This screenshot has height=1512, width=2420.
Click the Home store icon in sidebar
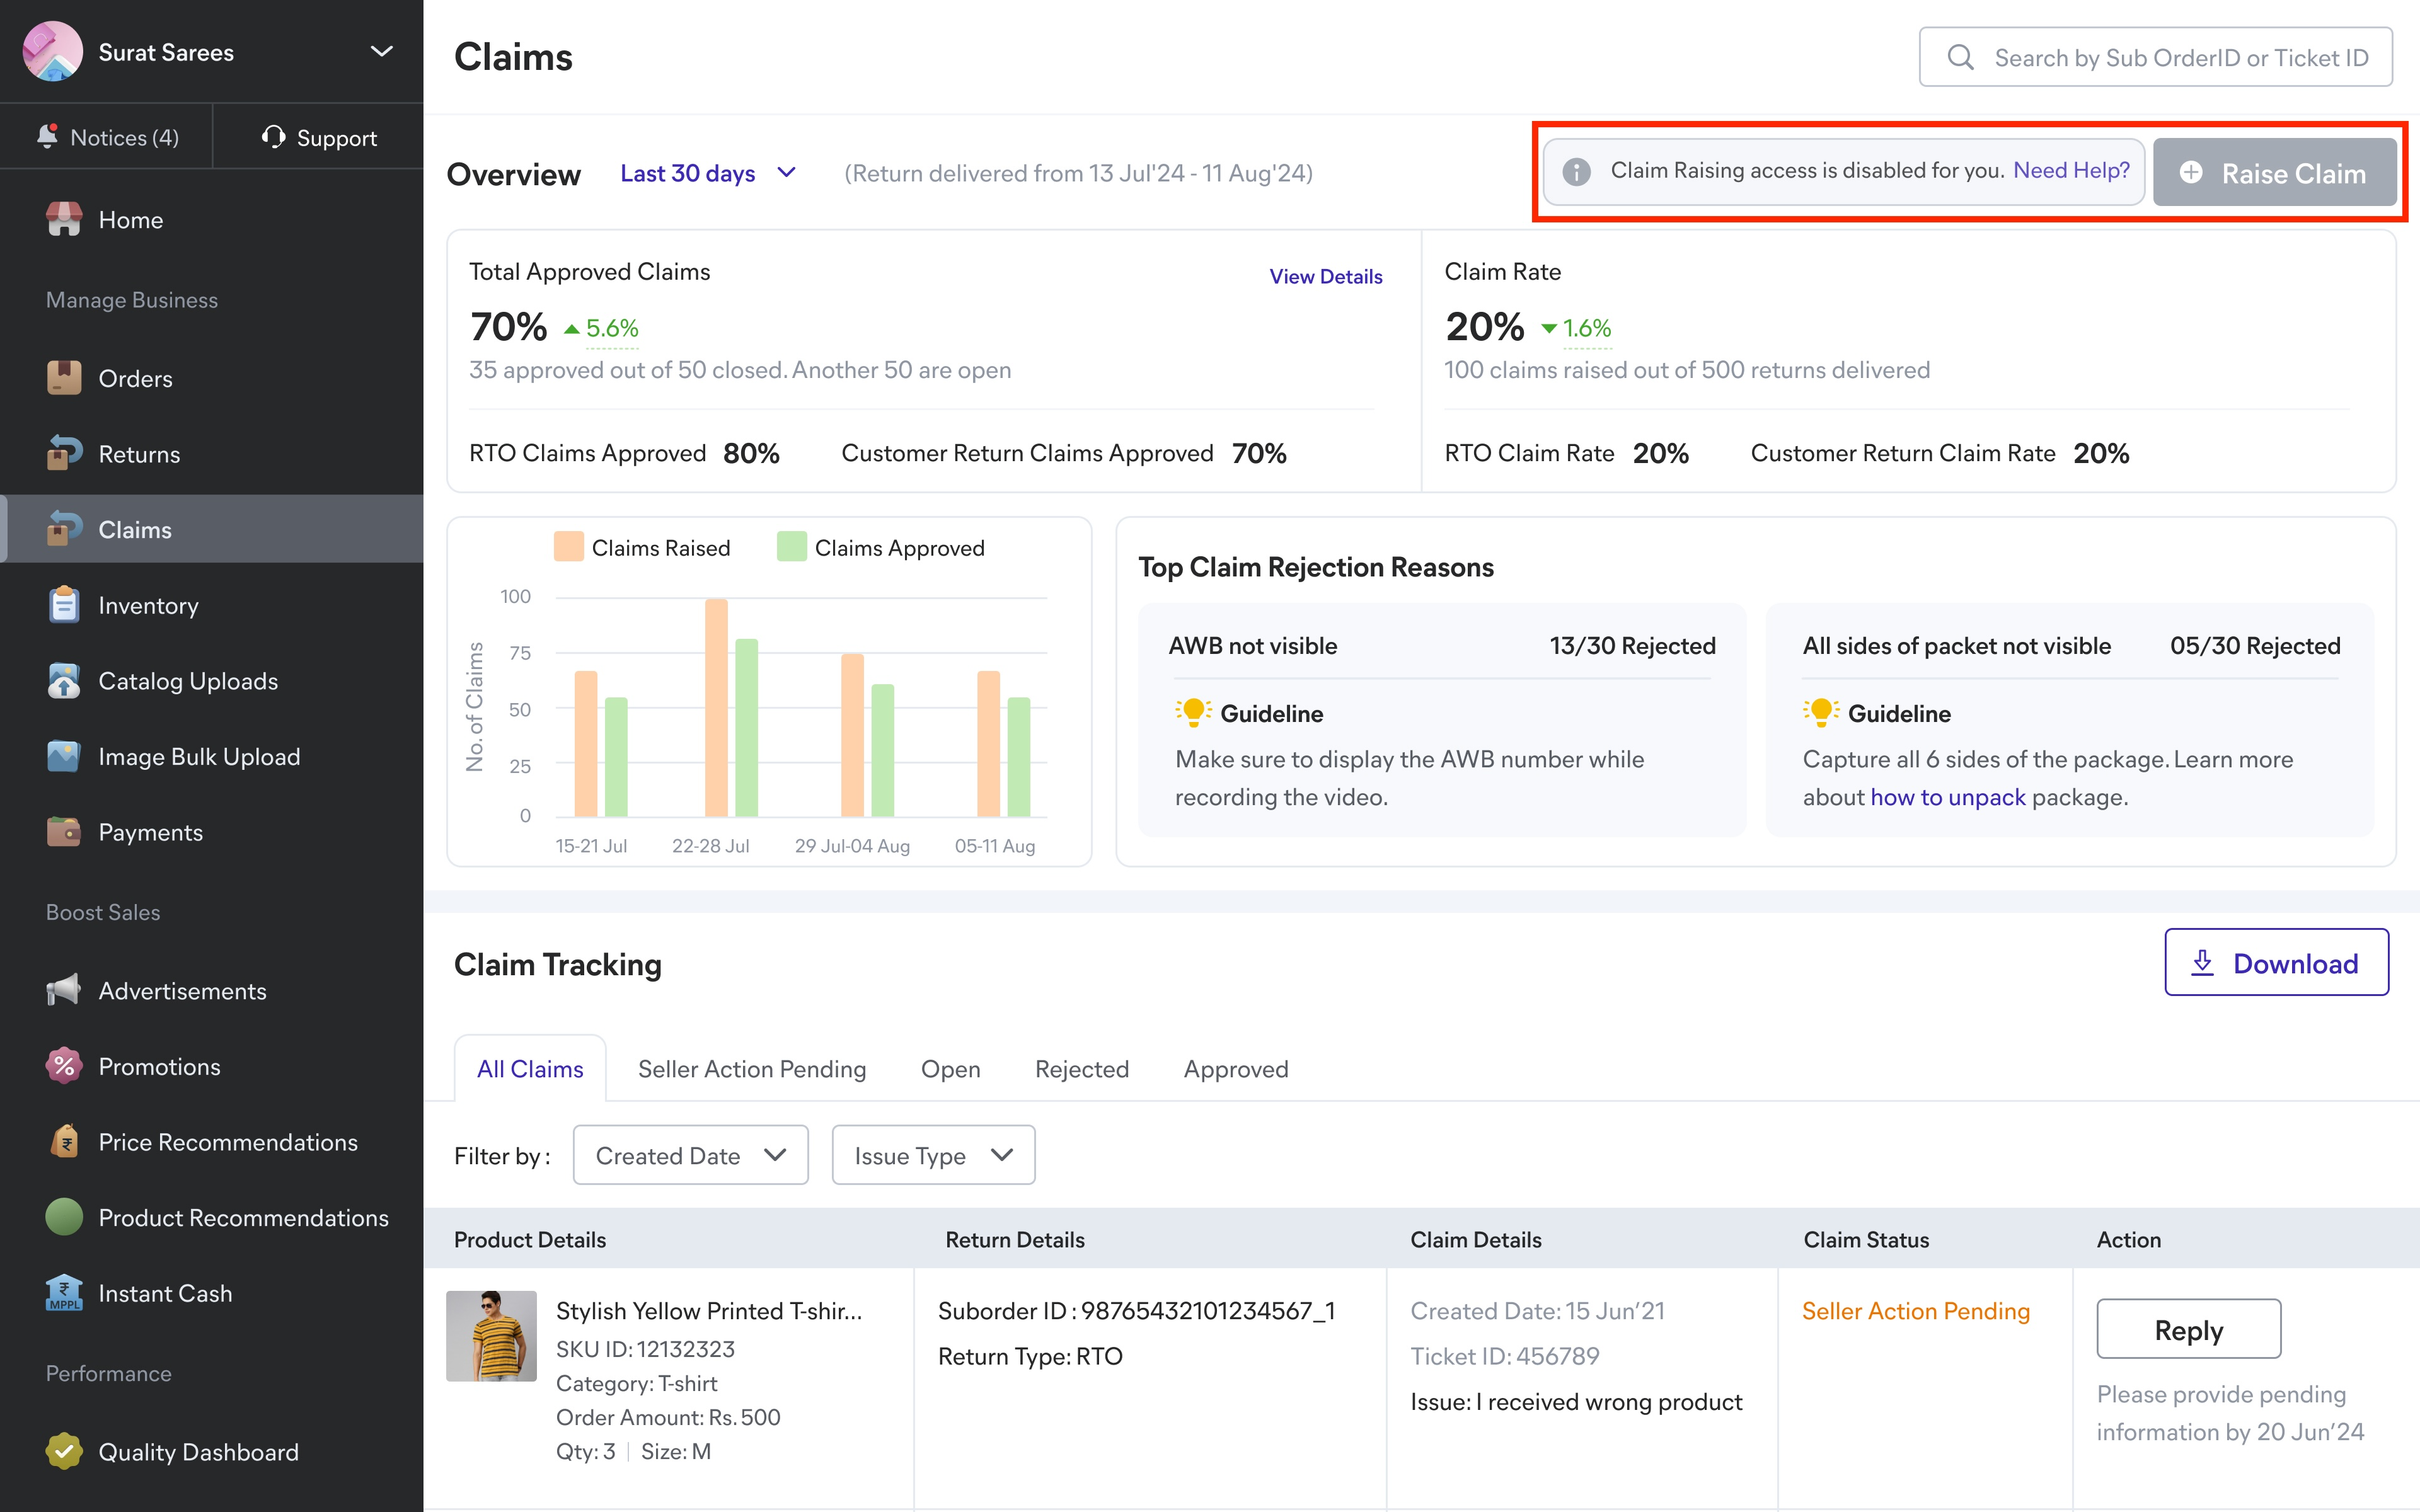[x=64, y=220]
